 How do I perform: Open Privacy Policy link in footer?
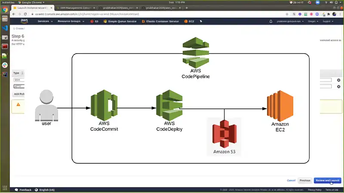coord(314,190)
